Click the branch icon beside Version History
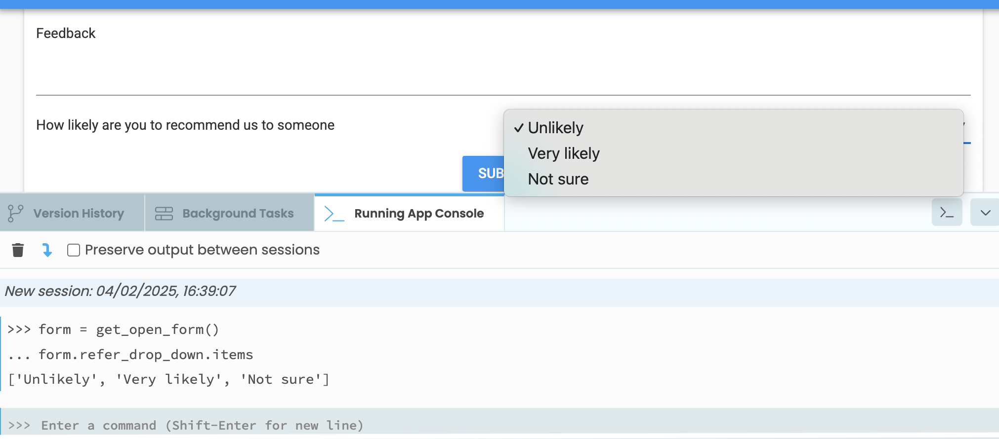This screenshot has width=999, height=439. 15,214
